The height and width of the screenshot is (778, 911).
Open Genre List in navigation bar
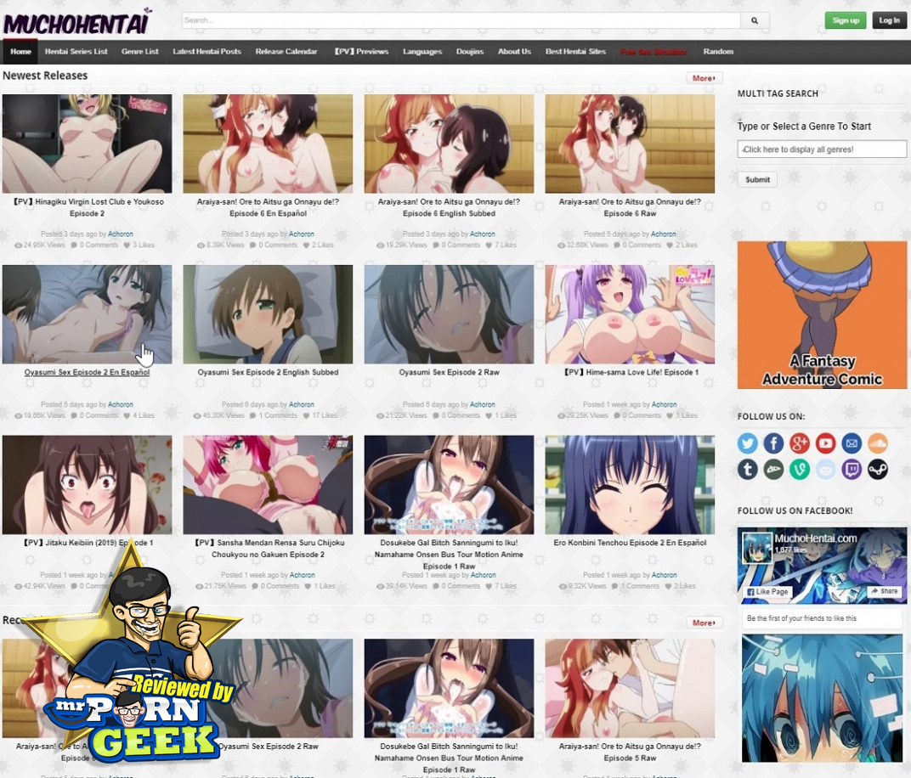139,52
